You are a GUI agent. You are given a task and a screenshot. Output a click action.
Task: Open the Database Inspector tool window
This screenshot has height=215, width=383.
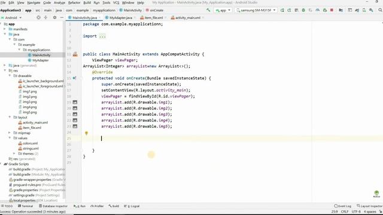(x=53, y=206)
